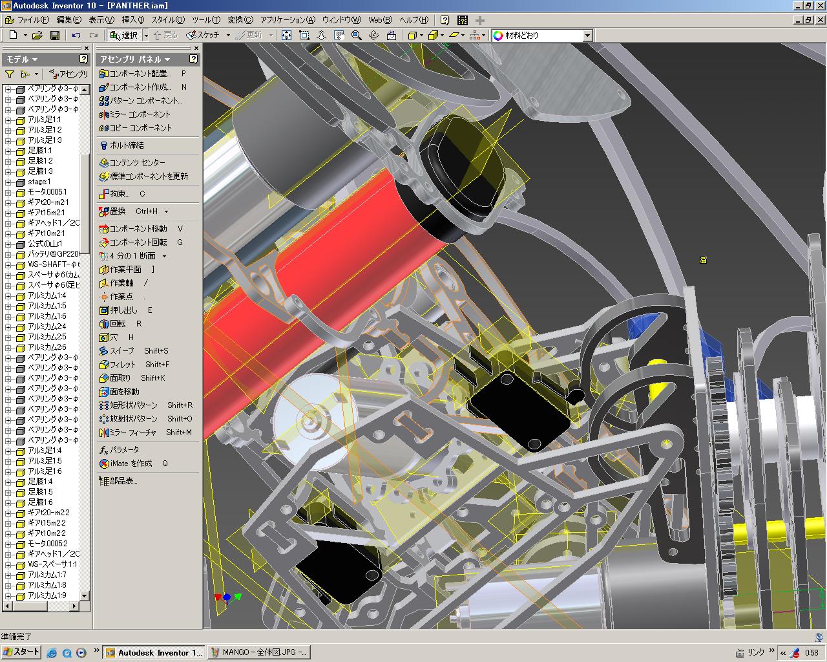827x662 pixels.
Task: Open コンテンツ センター
Action: pos(132,163)
